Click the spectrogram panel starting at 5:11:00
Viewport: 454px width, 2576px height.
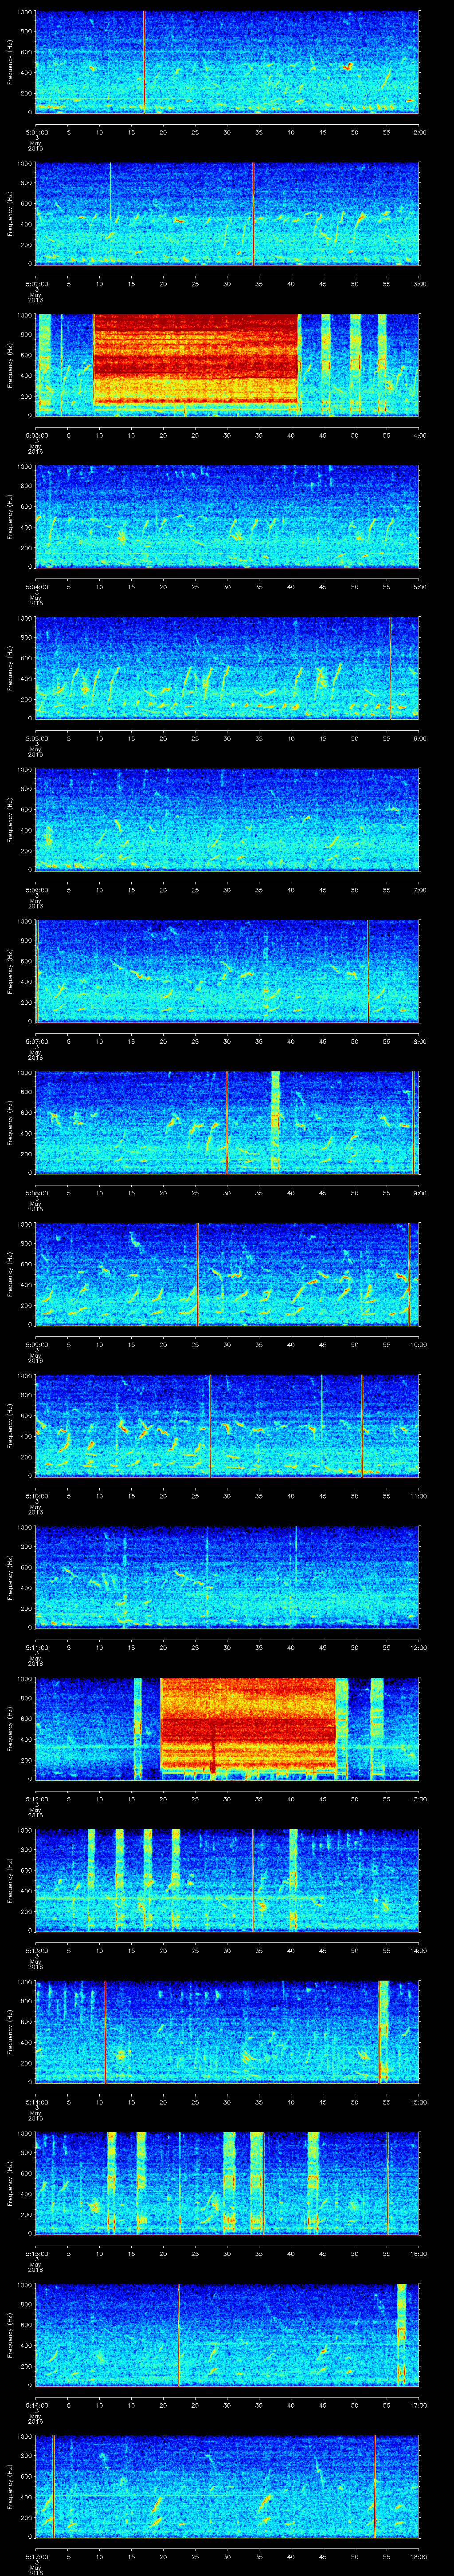pos(227,1577)
